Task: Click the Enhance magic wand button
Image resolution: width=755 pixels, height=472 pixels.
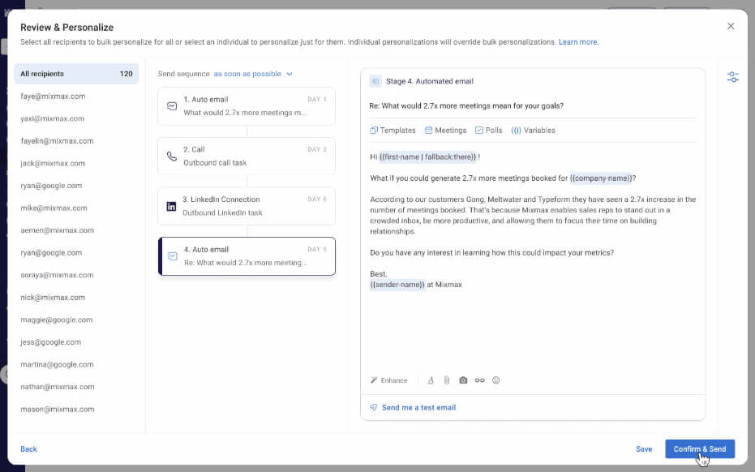Action: 389,380
